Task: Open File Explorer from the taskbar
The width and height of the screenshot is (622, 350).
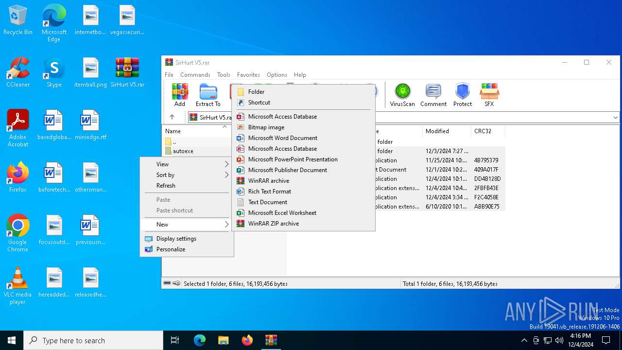Action: tap(223, 340)
